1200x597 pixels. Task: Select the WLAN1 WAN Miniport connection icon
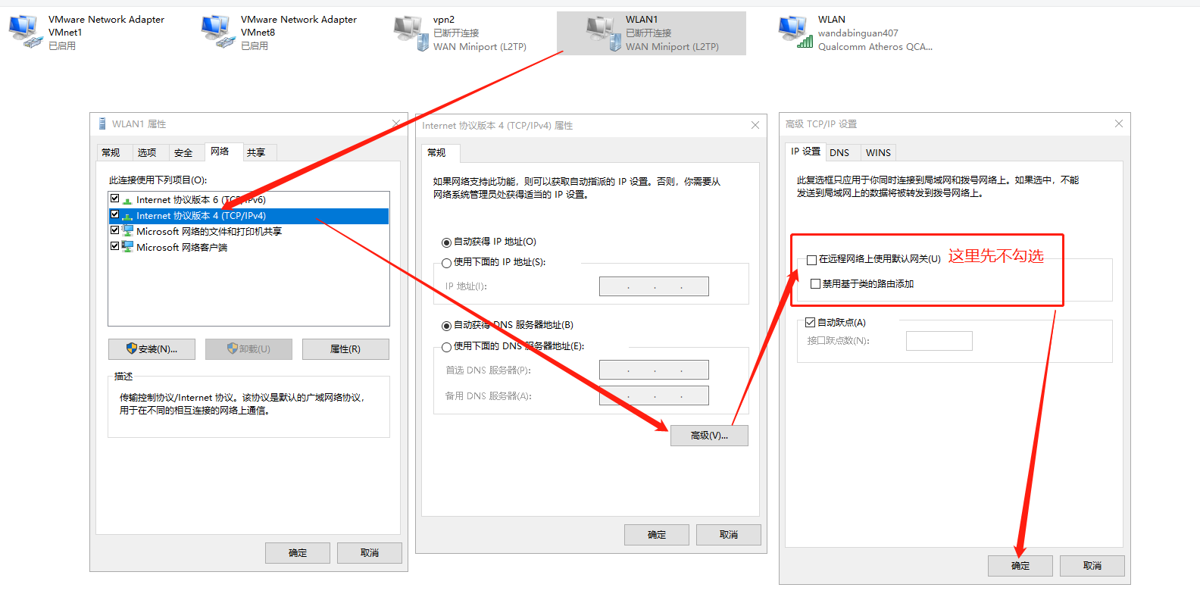pyautogui.click(x=604, y=33)
